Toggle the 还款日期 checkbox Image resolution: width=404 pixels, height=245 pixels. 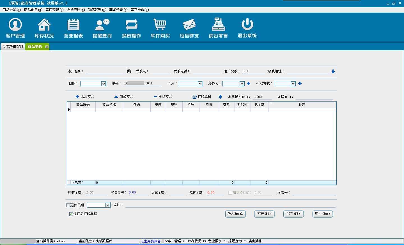[x=68, y=205]
